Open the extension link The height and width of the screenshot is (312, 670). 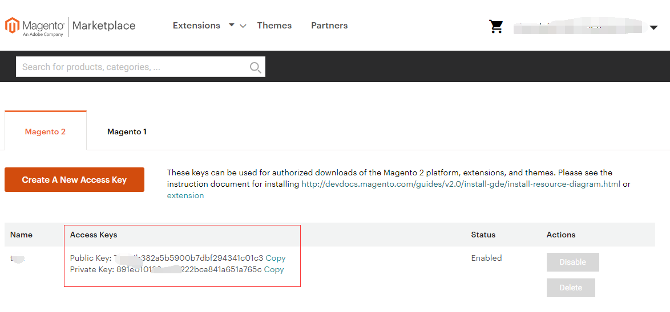185,196
